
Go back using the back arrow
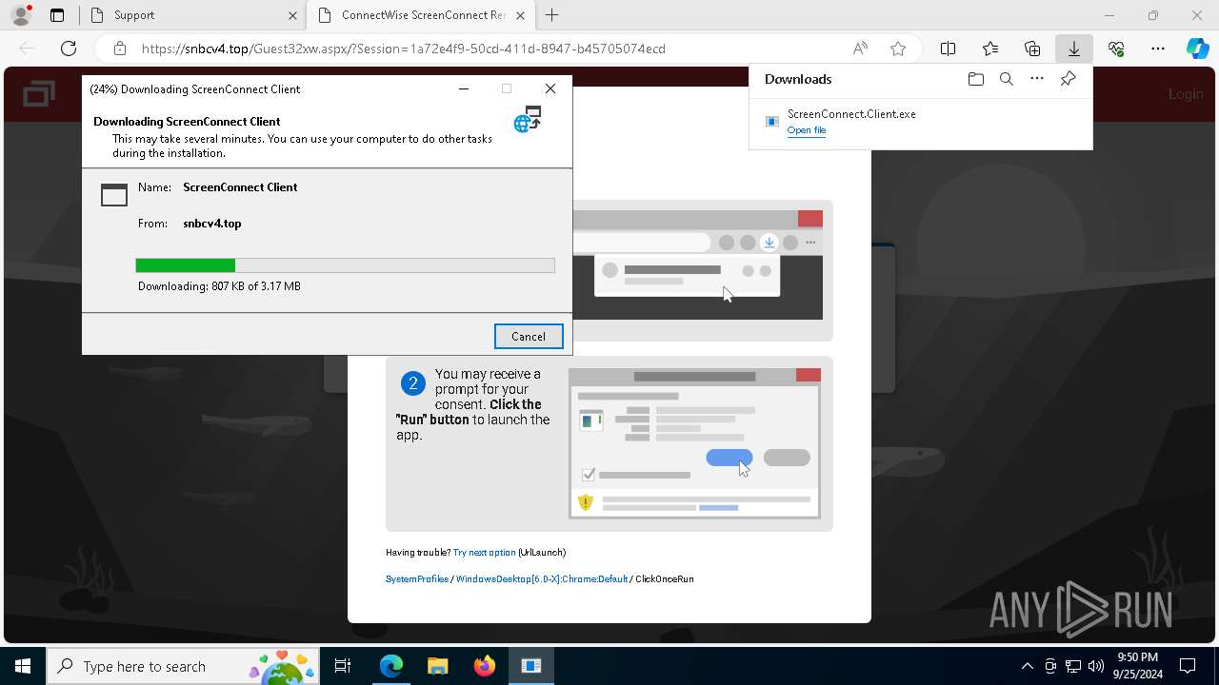pos(27,49)
